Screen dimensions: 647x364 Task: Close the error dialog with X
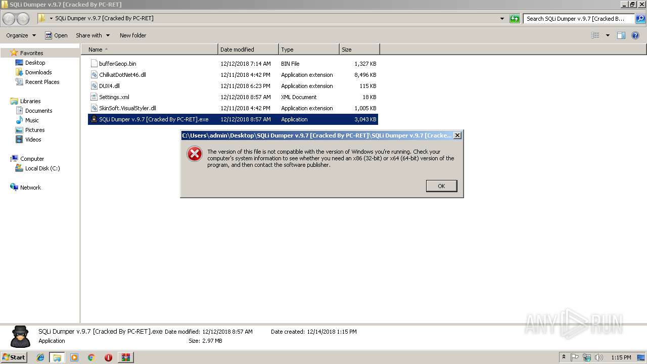(x=457, y=135)
